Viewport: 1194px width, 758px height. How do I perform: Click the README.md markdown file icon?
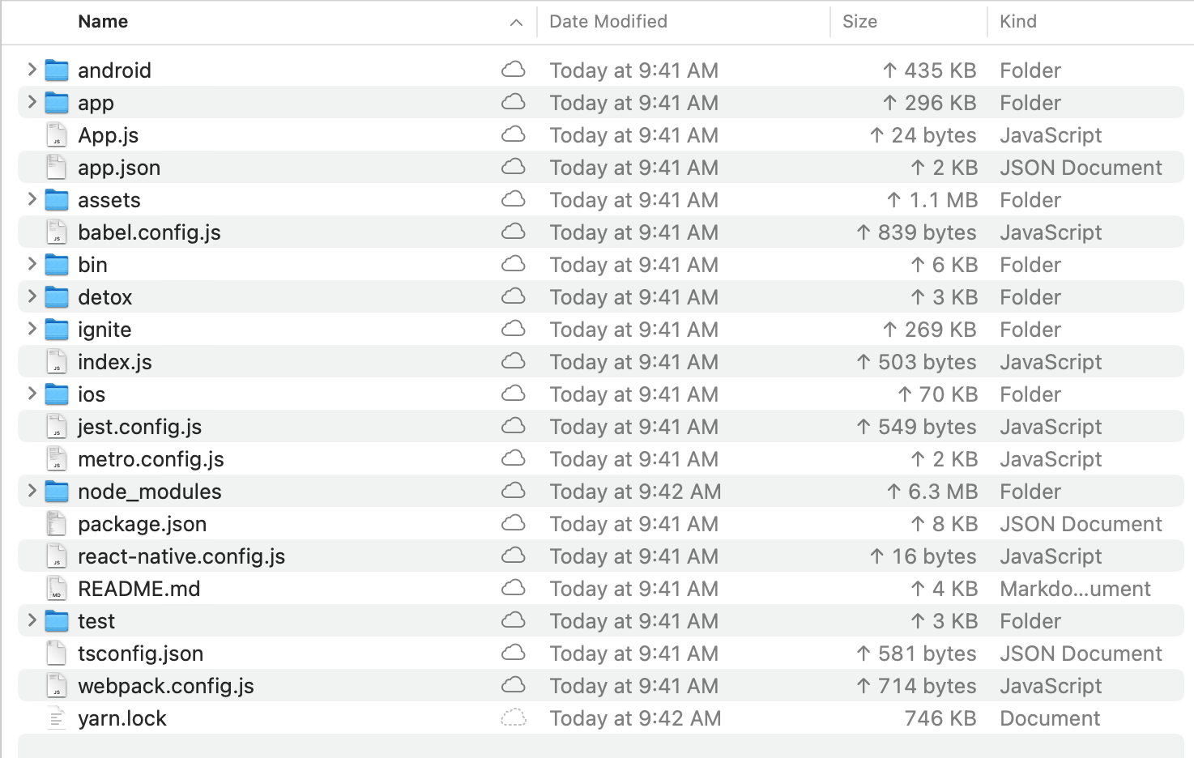pos(57,589)
